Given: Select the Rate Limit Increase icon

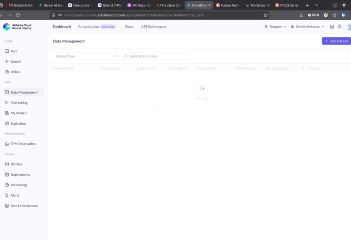Looking at the screenshot, I should (7, 206).
